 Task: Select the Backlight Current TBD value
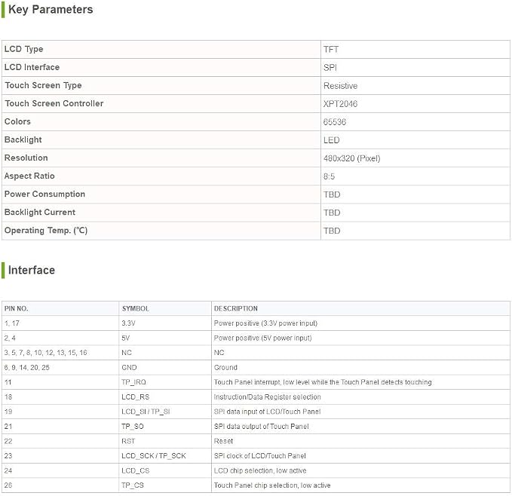(x=332, y=213)
